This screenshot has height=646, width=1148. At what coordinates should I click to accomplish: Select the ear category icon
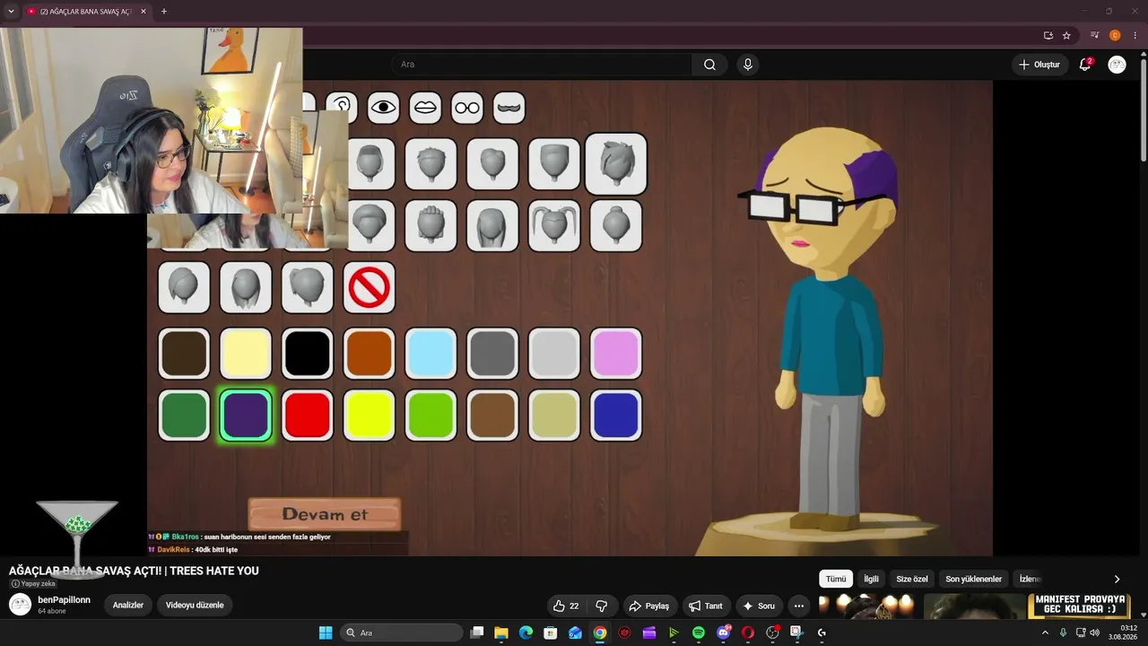[342, 108]
